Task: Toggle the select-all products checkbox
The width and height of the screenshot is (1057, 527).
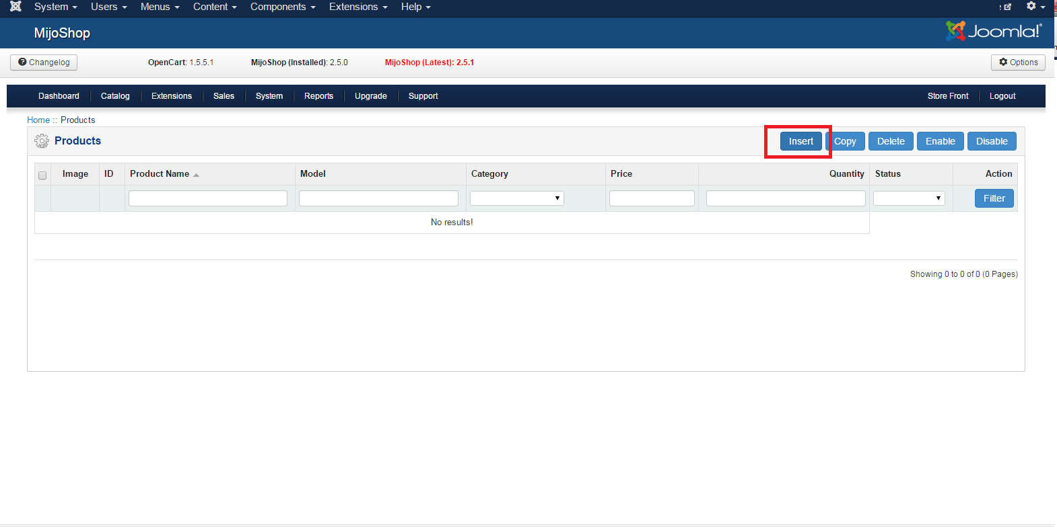Action: 42,175
